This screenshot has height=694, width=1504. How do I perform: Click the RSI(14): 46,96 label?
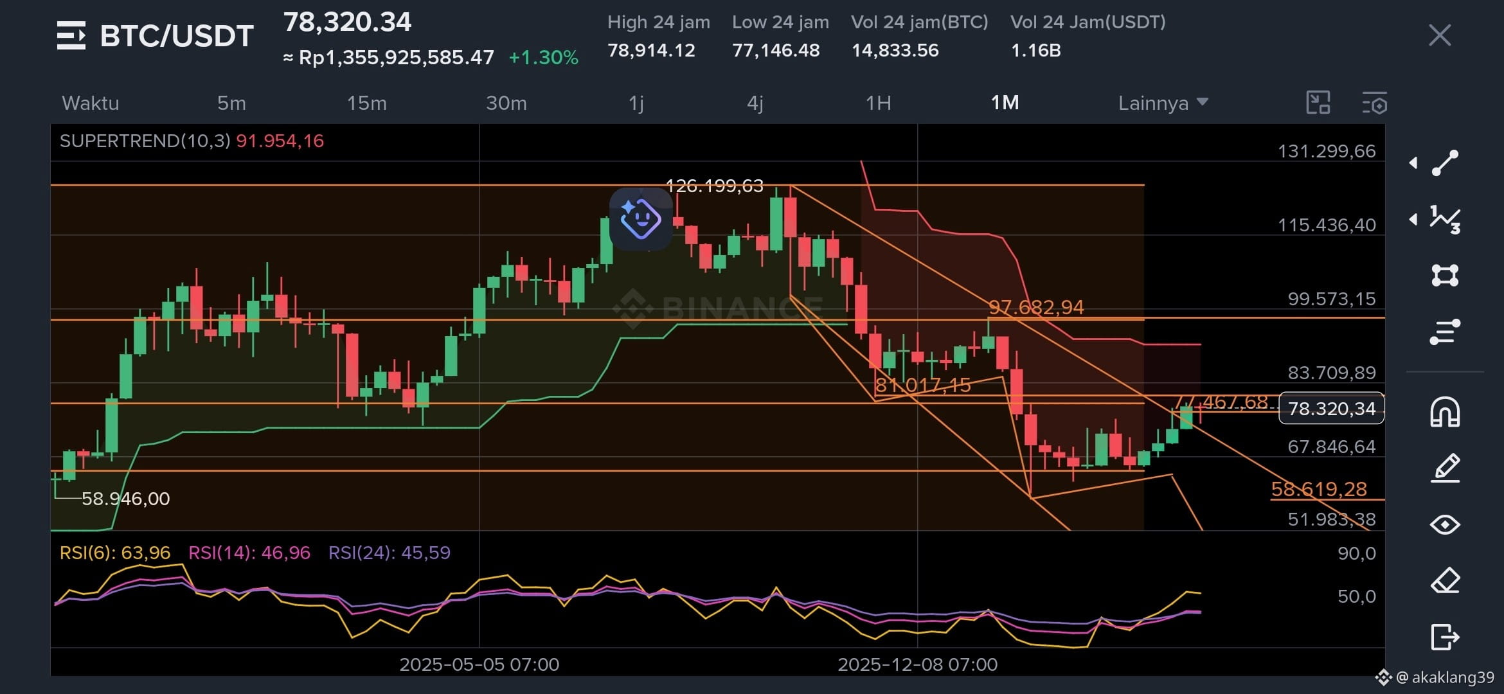249,553
